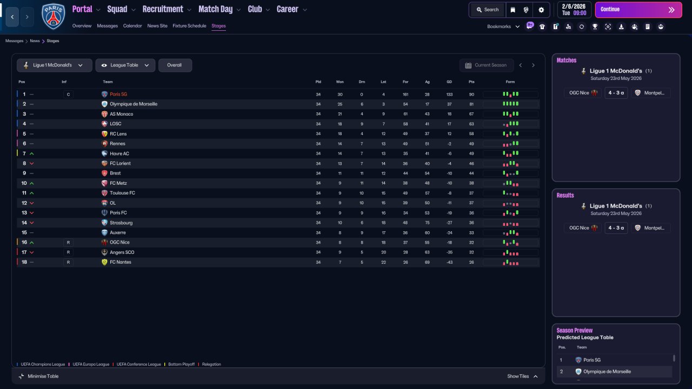Click the OGC Nice crest in Matches panel

click(595, 93)
